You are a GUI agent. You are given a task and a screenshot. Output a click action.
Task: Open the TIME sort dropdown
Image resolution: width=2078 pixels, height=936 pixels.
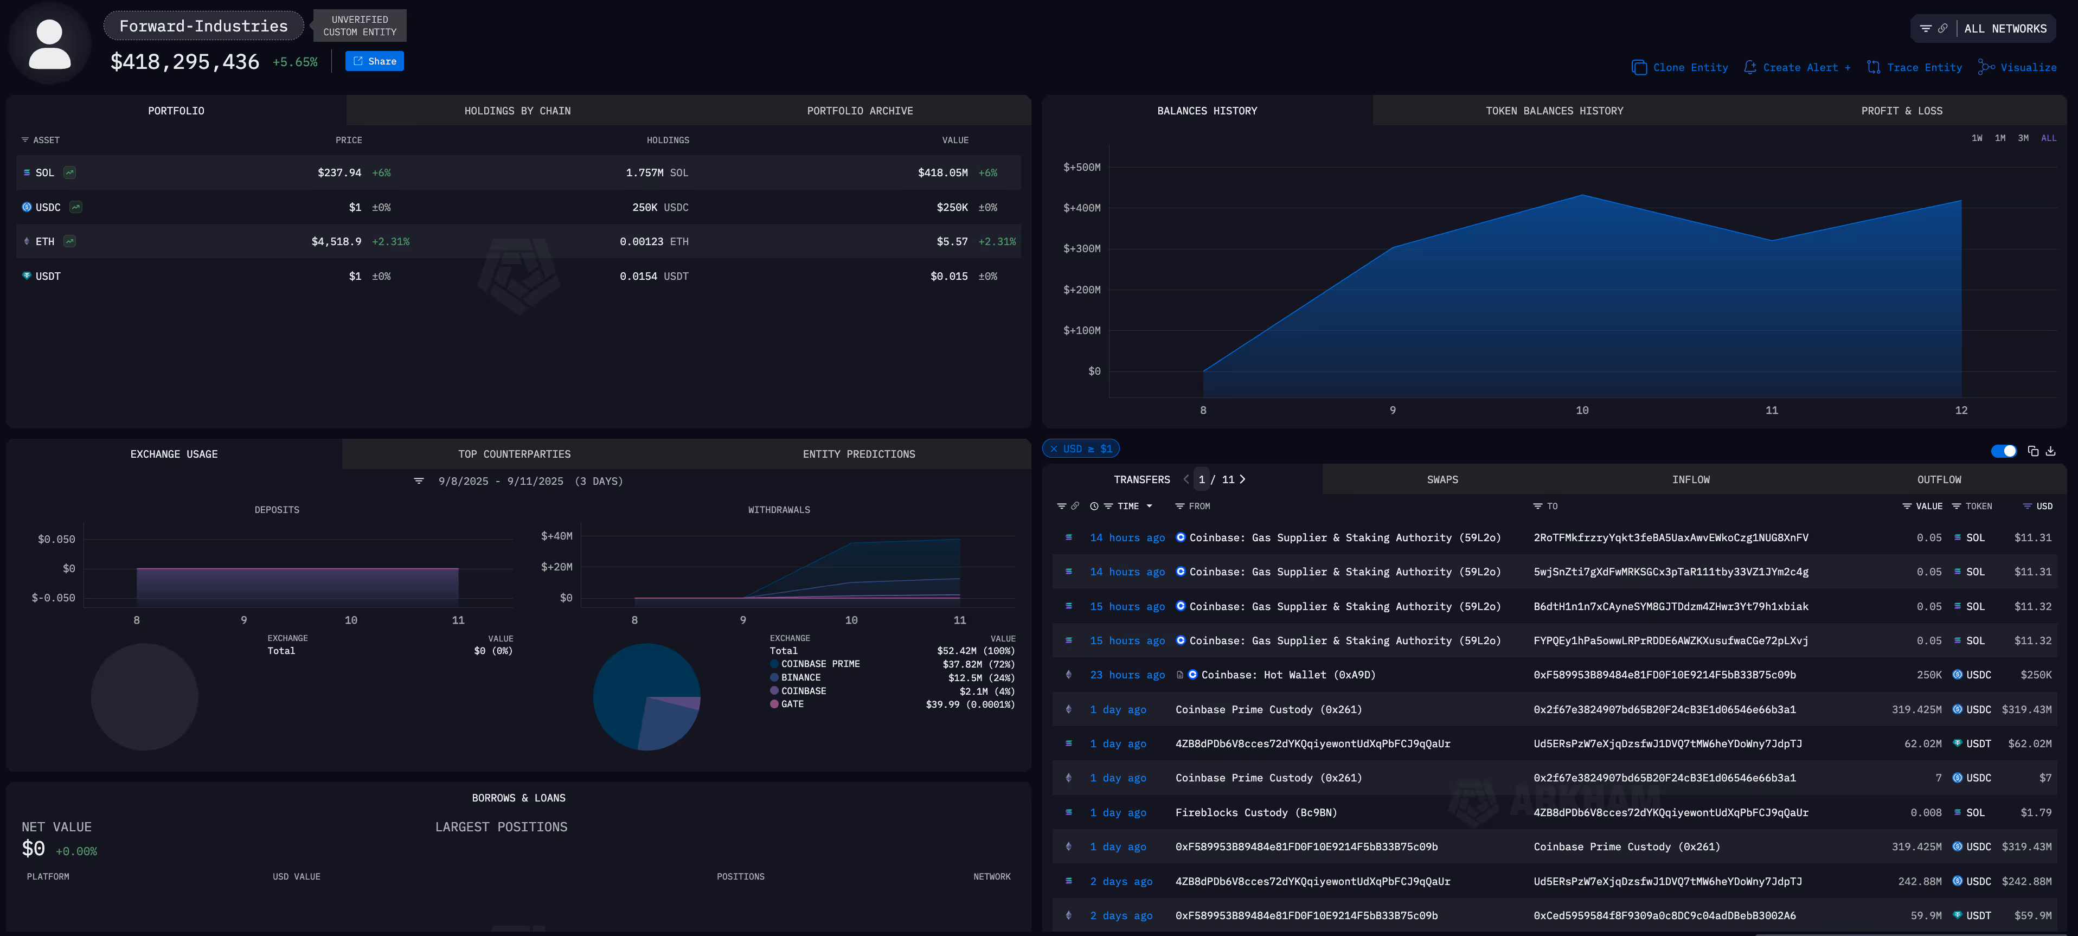click(x=1150, y=506)
